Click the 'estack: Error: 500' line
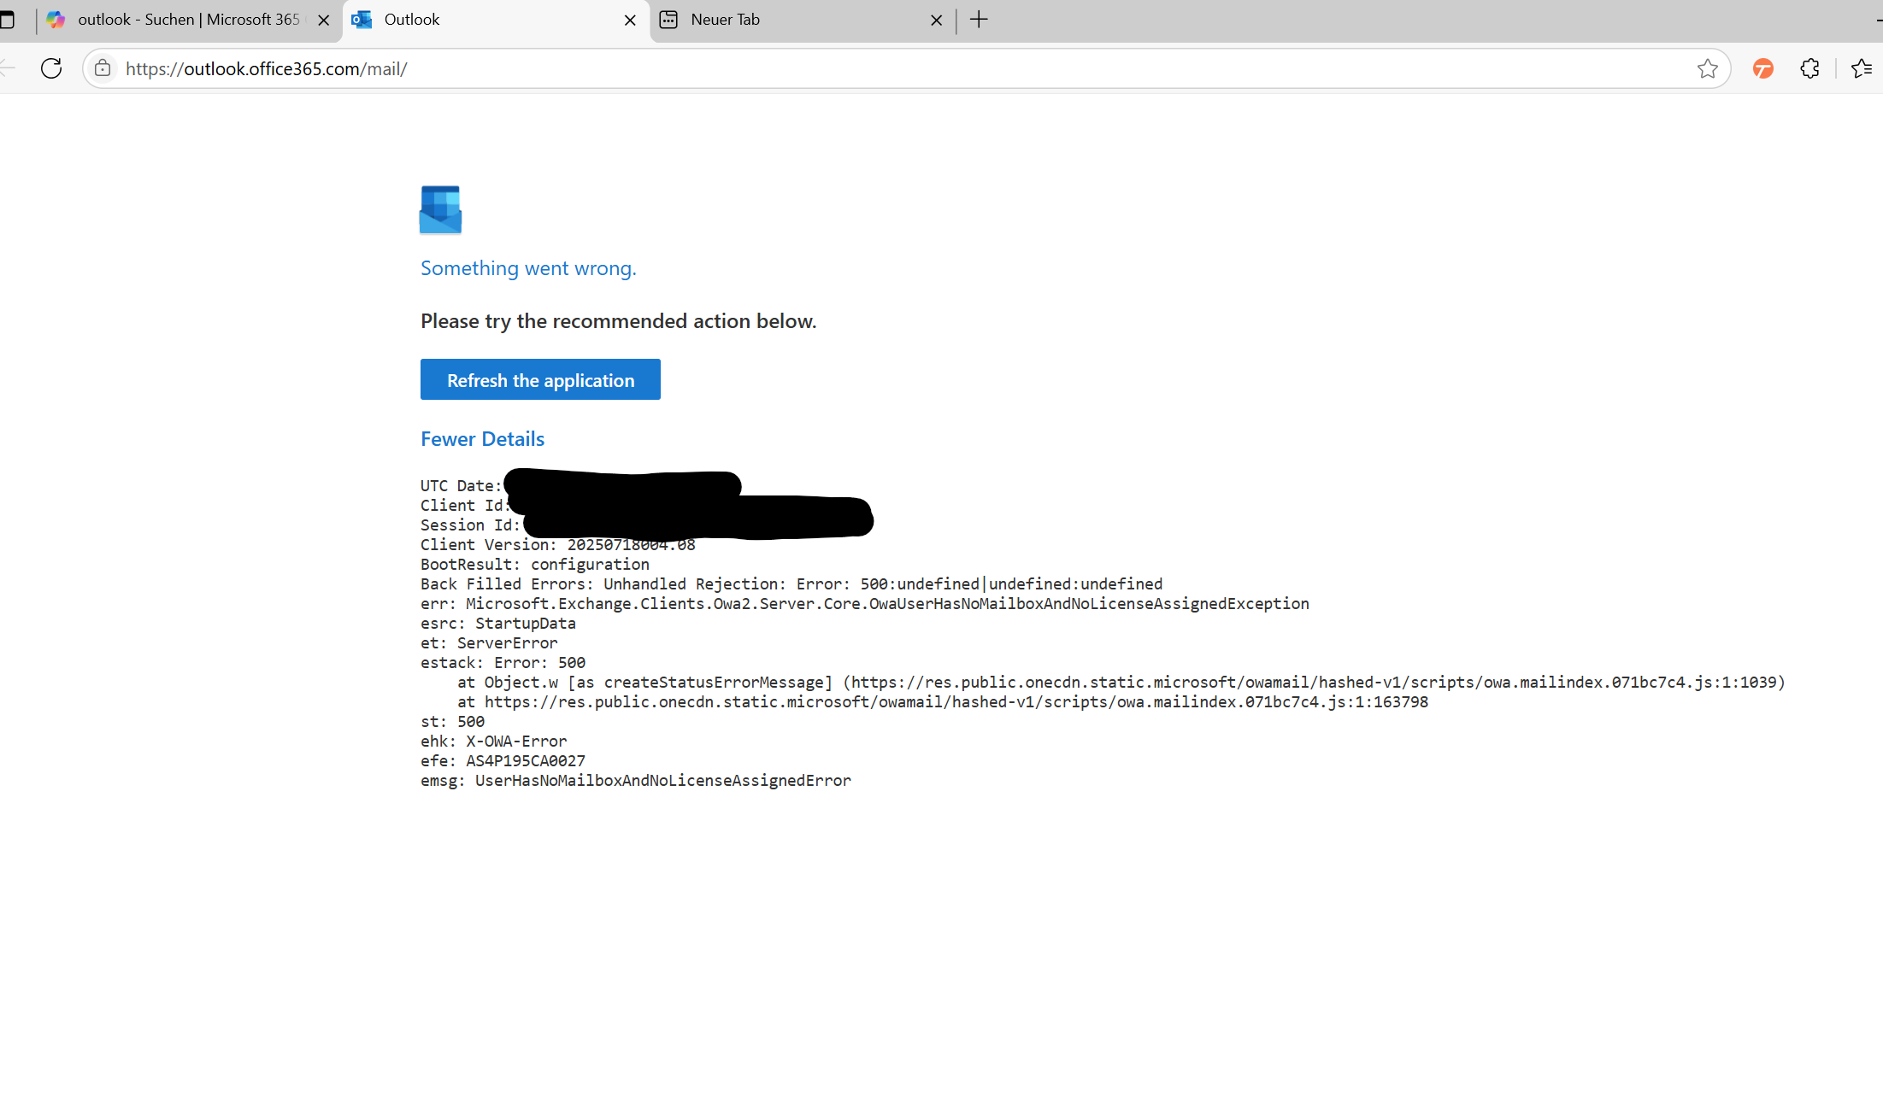Screen dimensions: 1883x1108 [x=503, y=663]
